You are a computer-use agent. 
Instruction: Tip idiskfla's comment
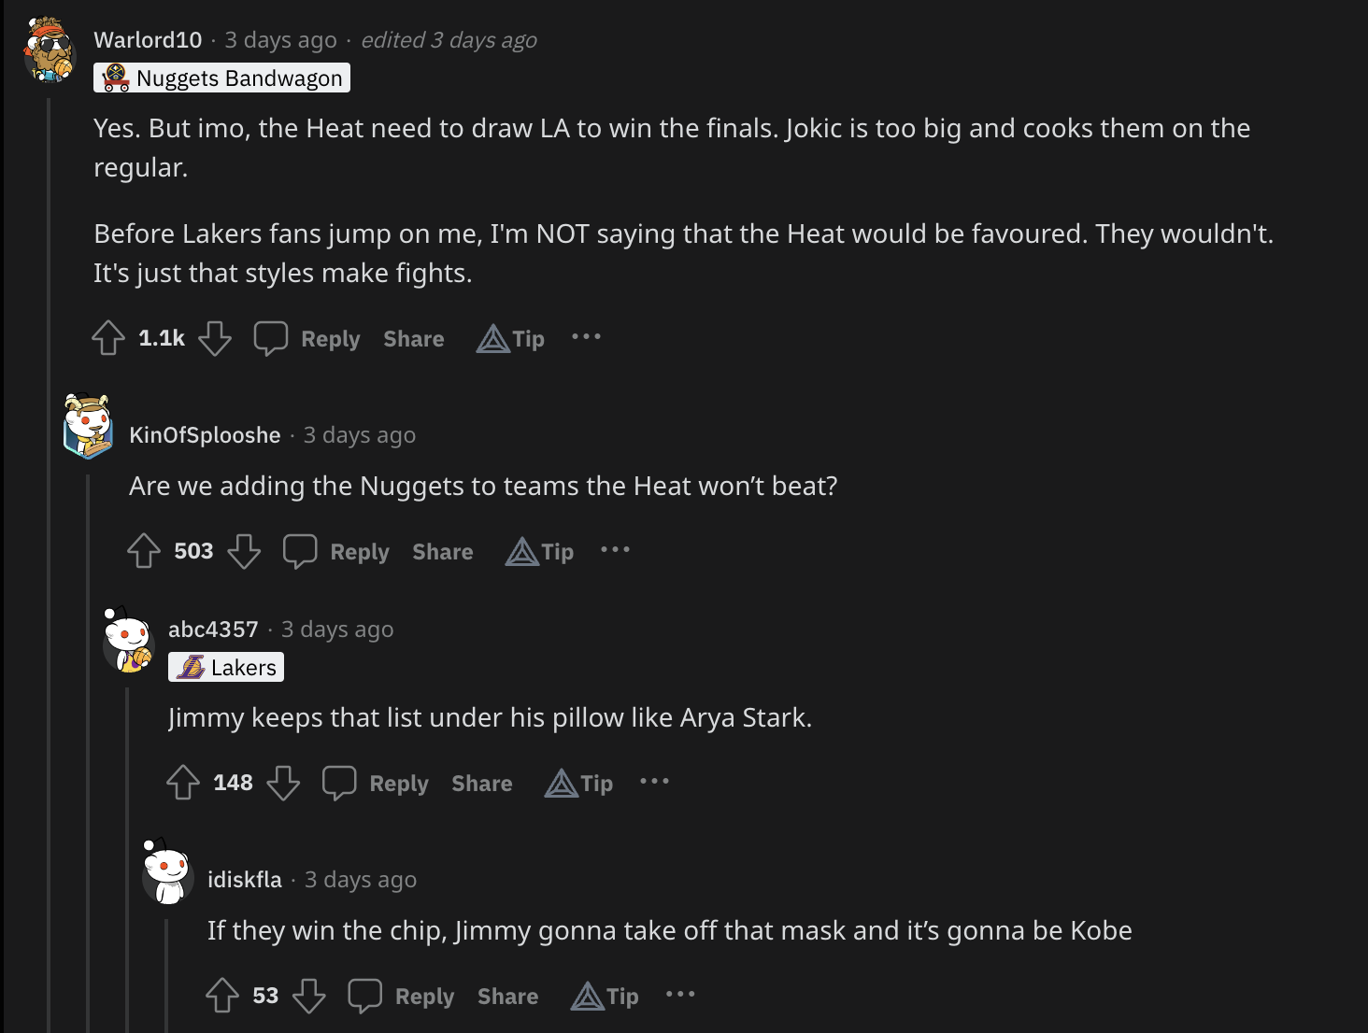click(606, 996)
